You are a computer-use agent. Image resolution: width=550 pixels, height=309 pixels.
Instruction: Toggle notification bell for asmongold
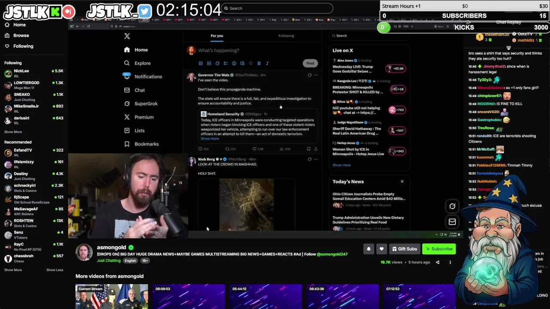pos(369,249)
